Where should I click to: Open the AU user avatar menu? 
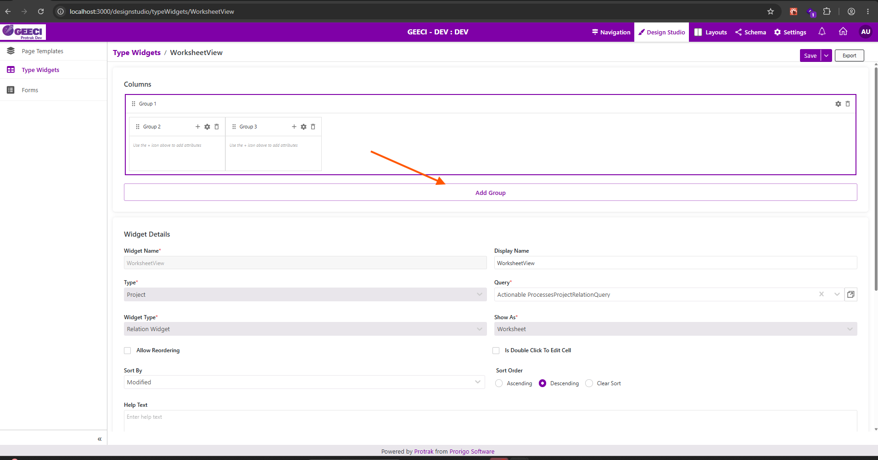(866, 32)
